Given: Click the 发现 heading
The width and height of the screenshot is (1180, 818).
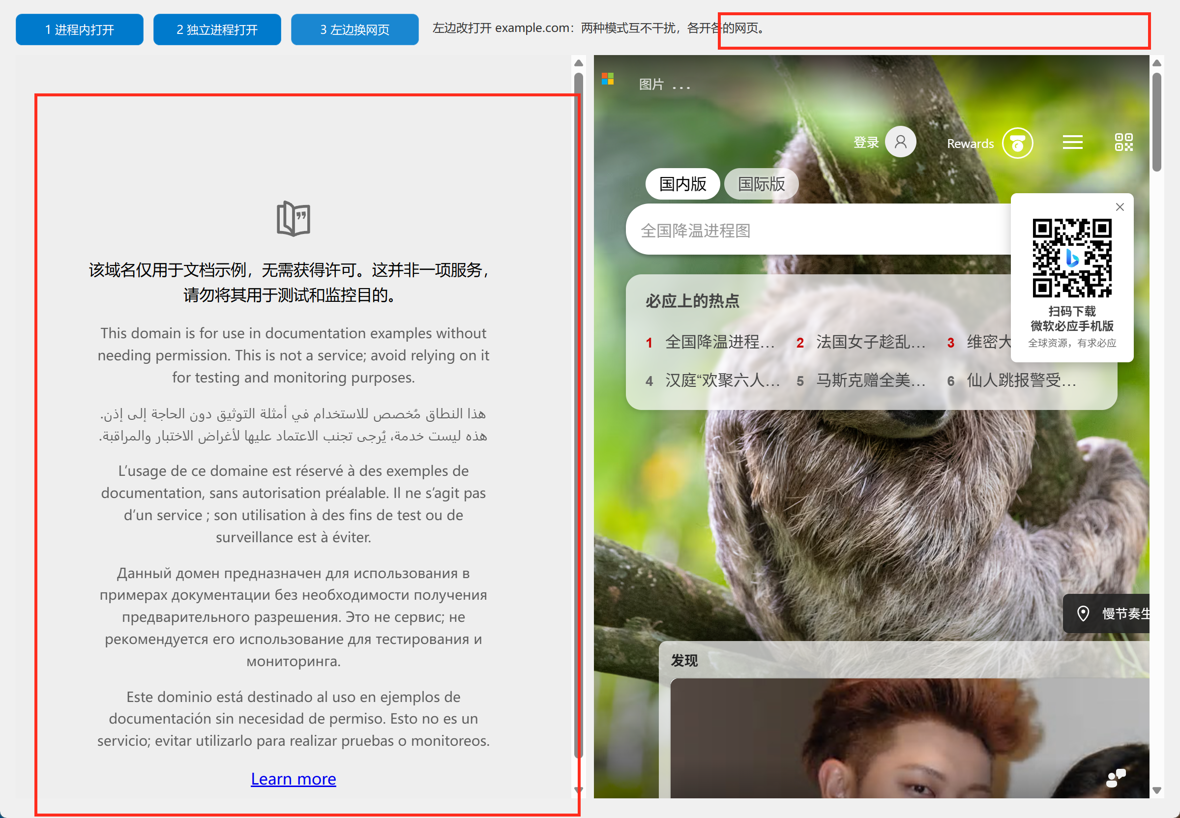Looking at the screenshot, I should (x=684, y=661).
